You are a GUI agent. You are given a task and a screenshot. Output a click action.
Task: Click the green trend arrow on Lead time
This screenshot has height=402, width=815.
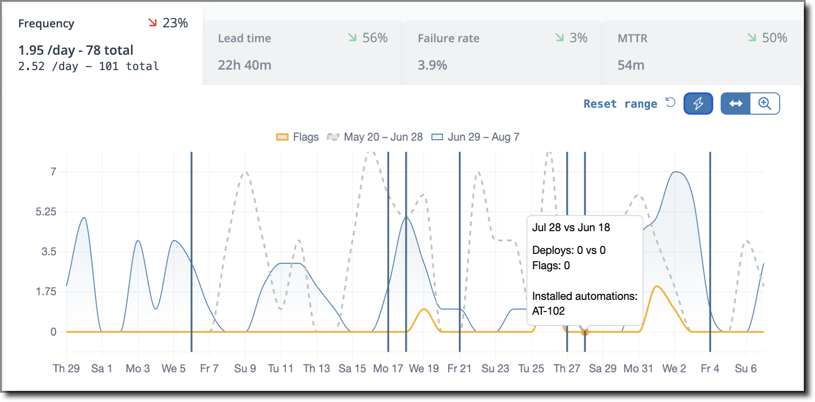click(x=353, y=38)
